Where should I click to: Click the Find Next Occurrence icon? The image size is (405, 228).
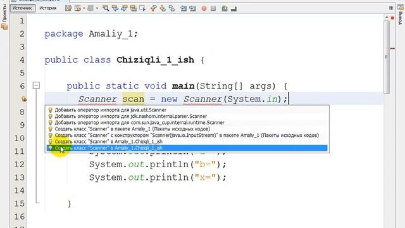[124, 8]
